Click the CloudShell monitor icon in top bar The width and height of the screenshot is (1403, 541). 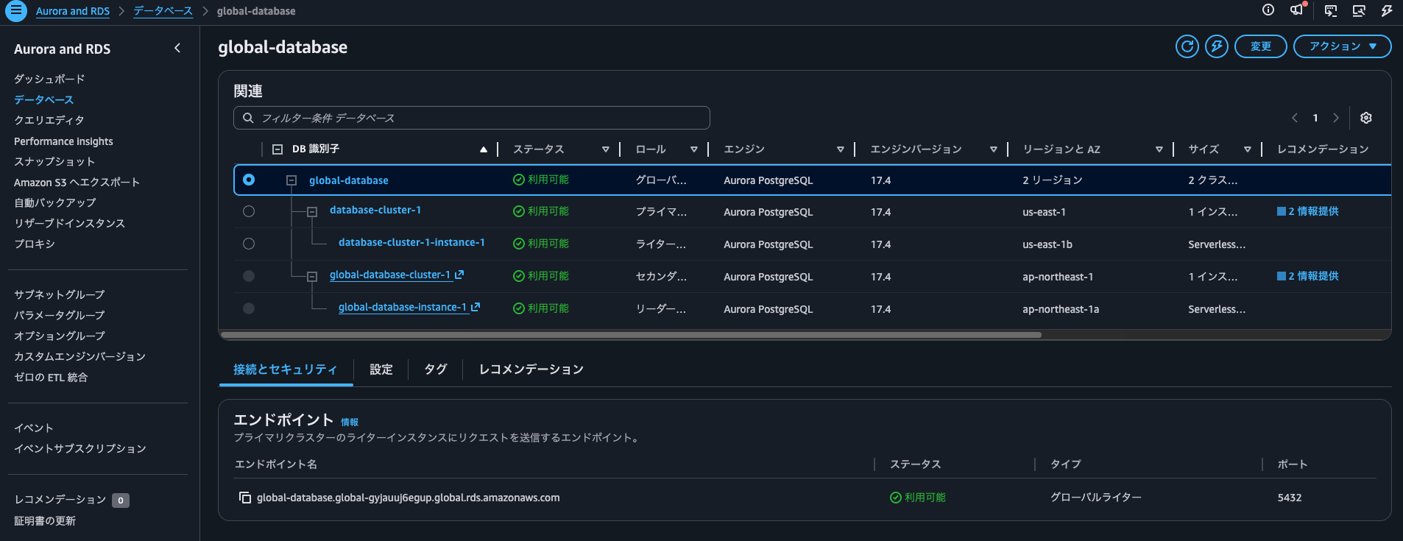1331,10
